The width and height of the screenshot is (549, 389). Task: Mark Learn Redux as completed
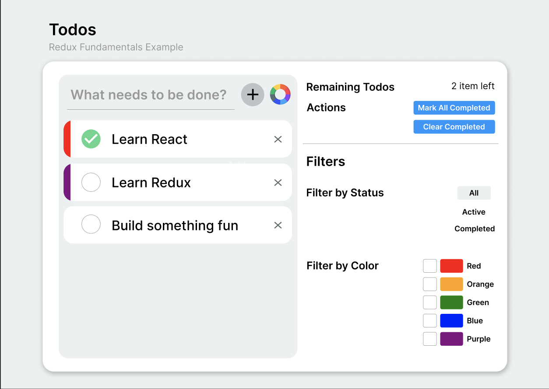pos(91,182)
